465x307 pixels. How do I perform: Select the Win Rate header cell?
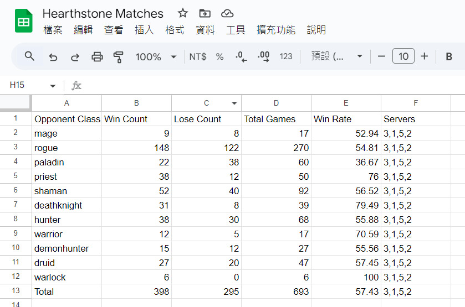(346, 119)
